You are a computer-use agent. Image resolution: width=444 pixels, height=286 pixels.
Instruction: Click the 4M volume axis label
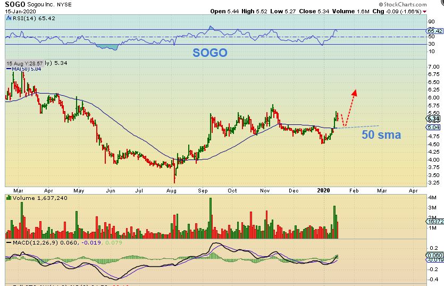[432, 198]
